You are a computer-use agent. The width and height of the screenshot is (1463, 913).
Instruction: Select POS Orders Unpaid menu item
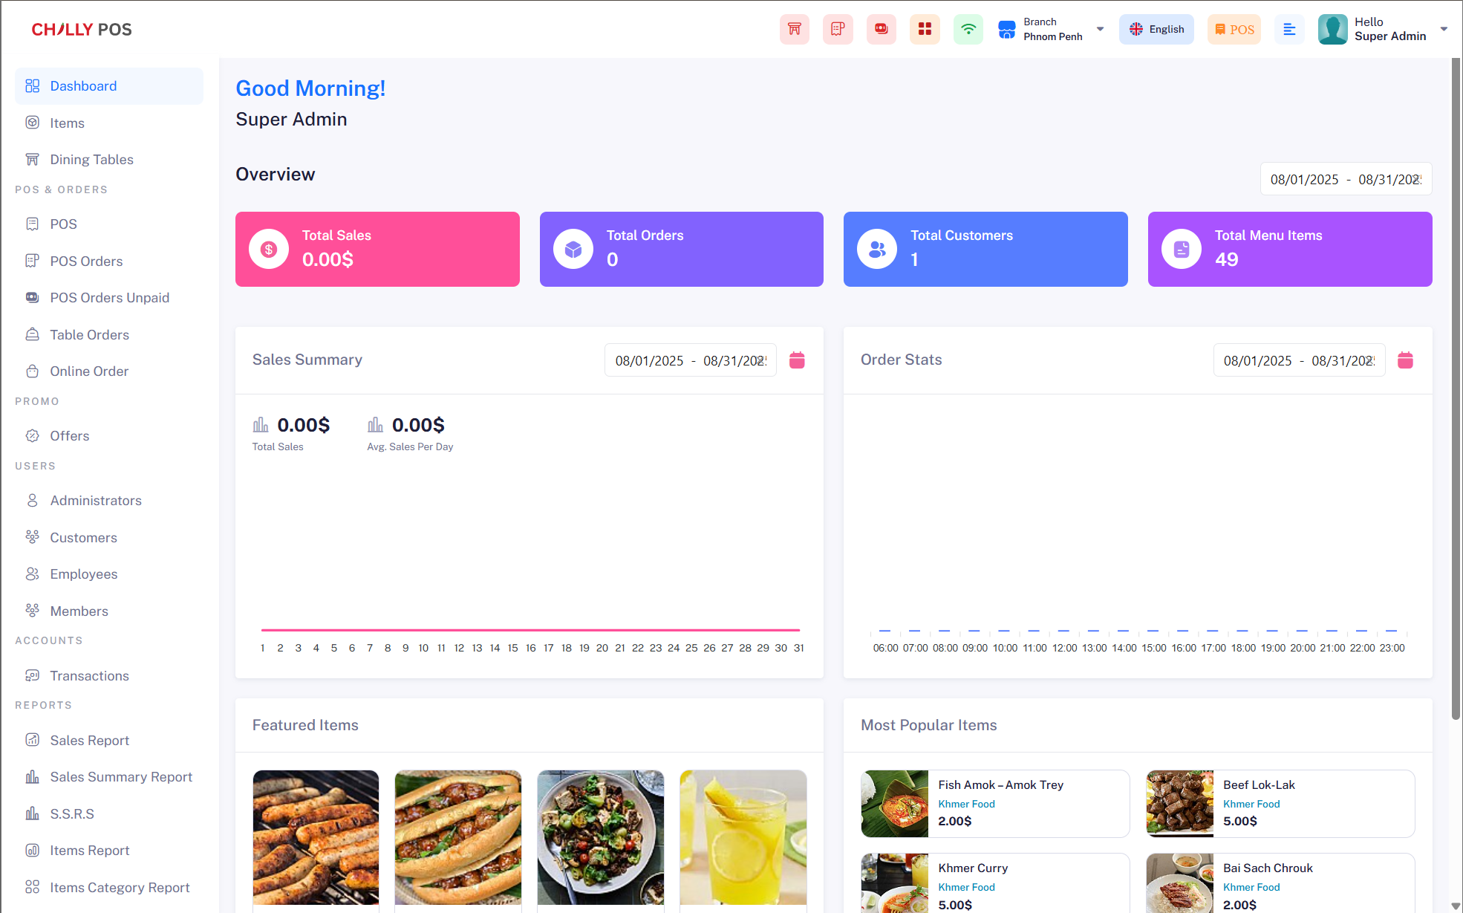109,298
